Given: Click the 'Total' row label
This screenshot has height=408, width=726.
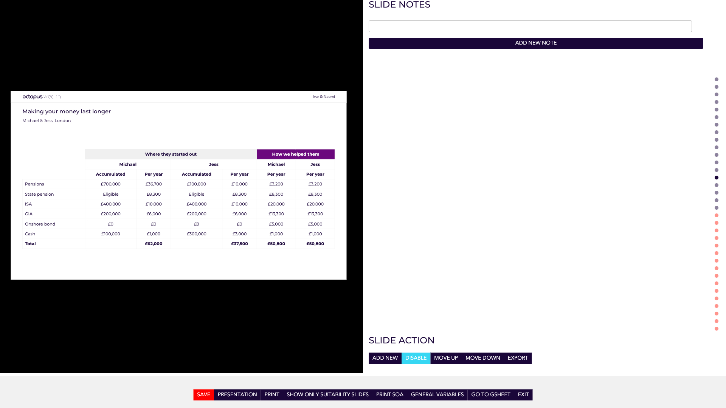Looking at the screenshot, I should point(30,244).
